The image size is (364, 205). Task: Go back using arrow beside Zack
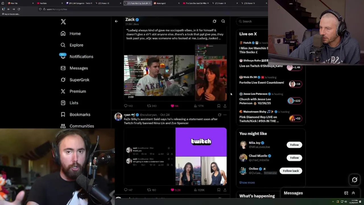tap(116, 21)
